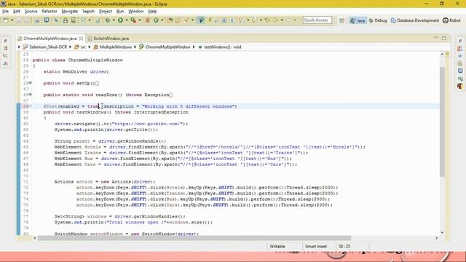The image size is (466, 262).
Task: Open the External Tools dropdown arrow
Action: pyautogui.click(x=140, y=20)
